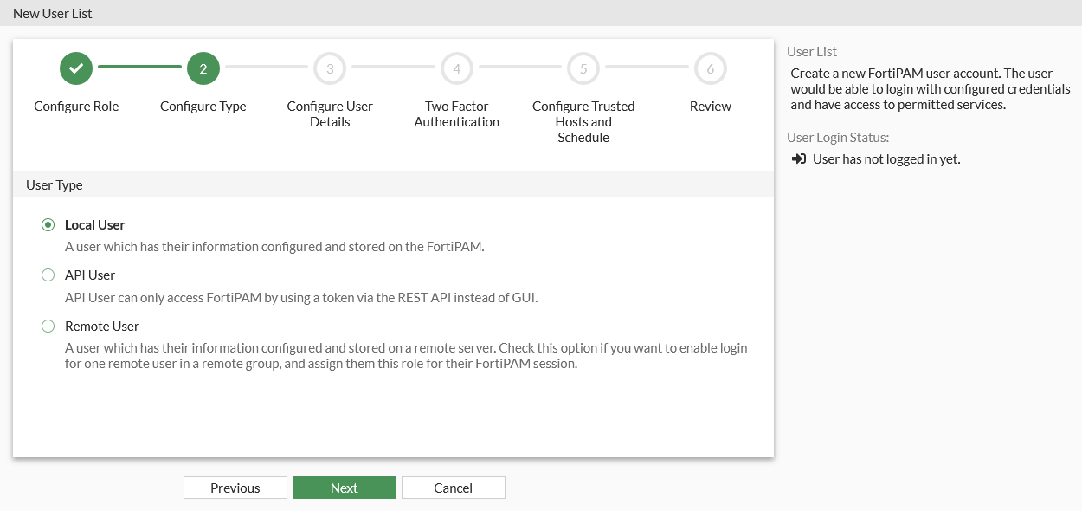Click the step 2 circle indicator
1082x511 pixels.
click(x=203, y=68)
